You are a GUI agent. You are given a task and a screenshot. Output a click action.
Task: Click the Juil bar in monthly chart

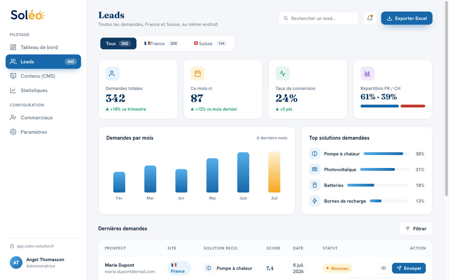(274, 172)
